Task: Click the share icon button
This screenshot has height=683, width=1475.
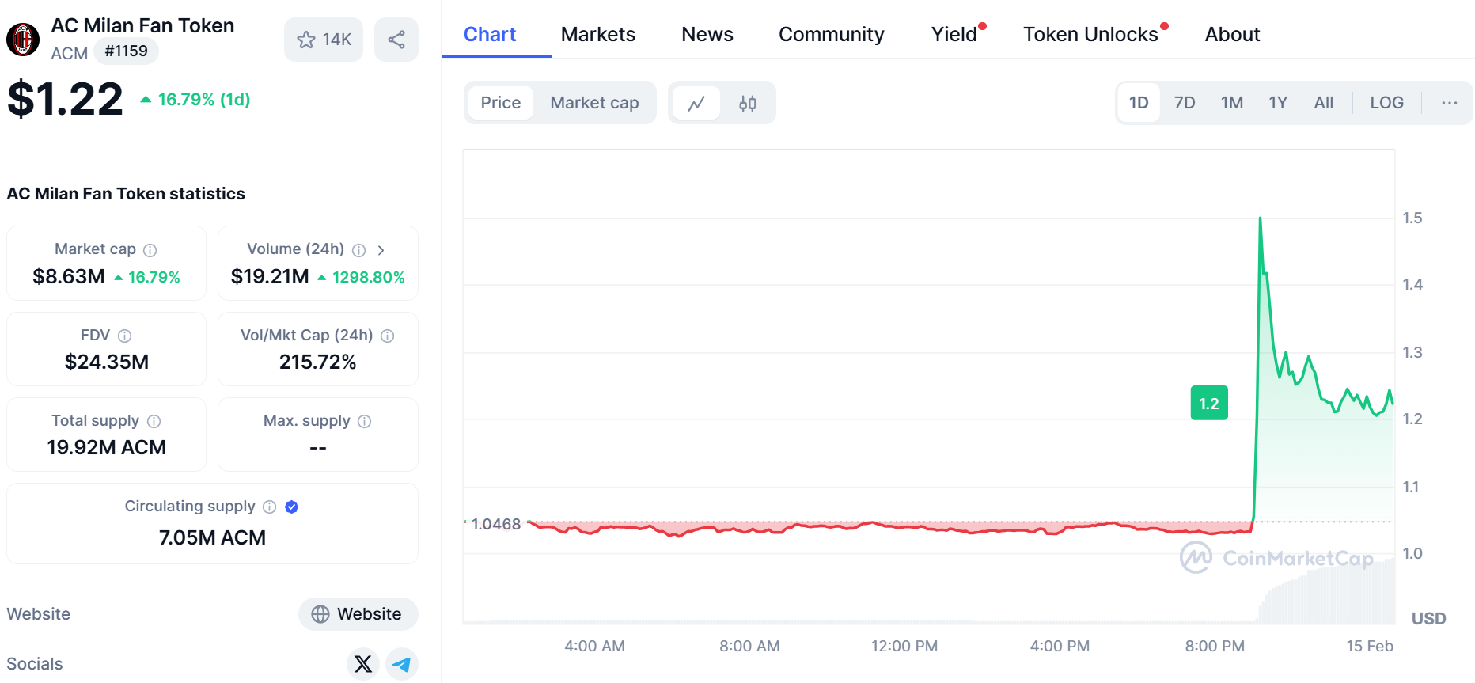Action: [396, 40]
